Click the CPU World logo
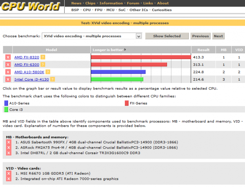Screen dimensions: 245x187 (31, 6)
